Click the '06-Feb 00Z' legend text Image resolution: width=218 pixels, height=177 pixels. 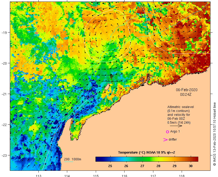click(x=176, y=119)
